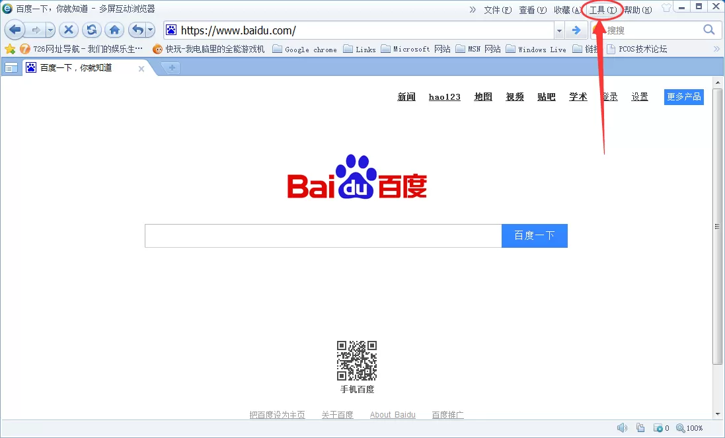Click the 新闻 link on Baidu
The width and height of the screenshot is (725, 438).
[x=406, y=96]
